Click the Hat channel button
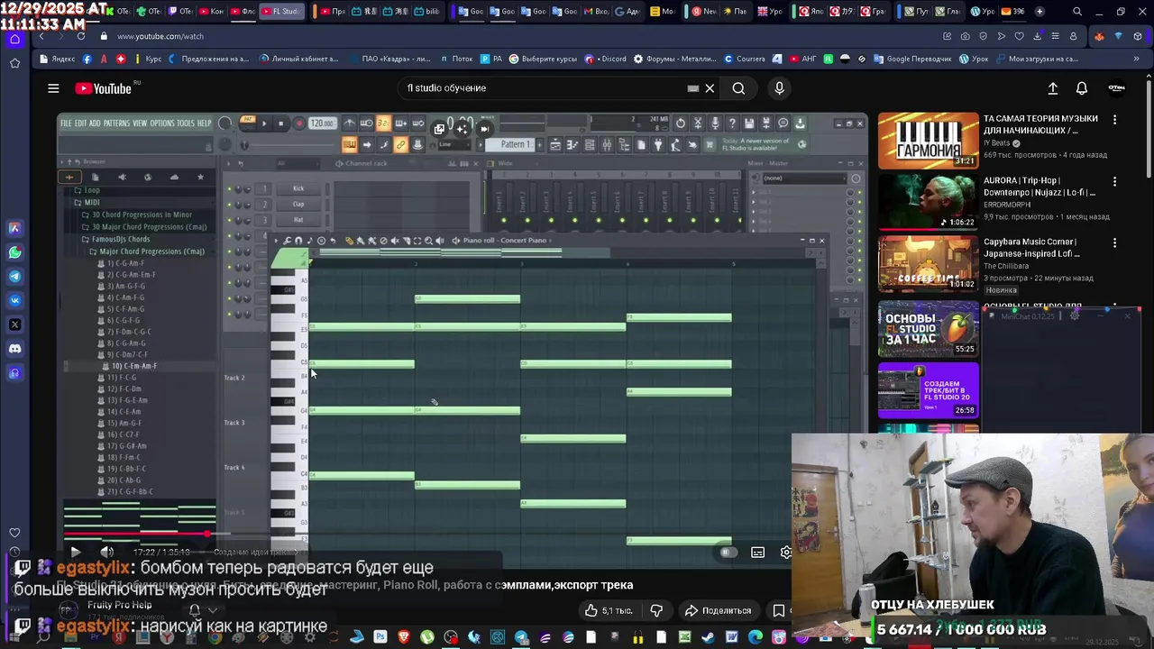This screenshot has width=1154, height=649. (x=298, y=220)
